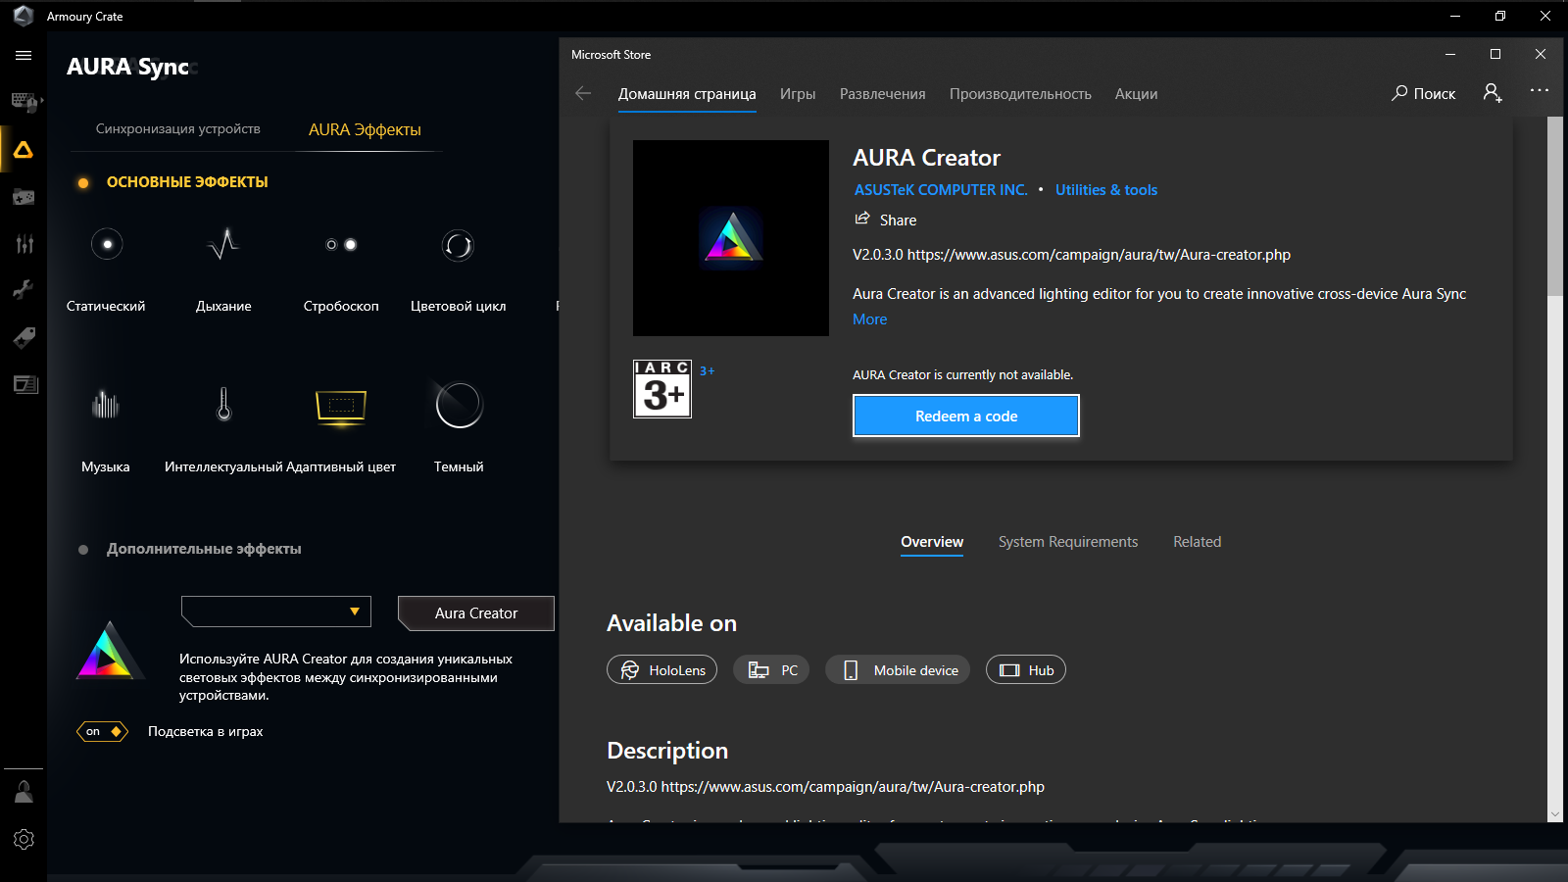The height and width of the screenshot is (882, 1568).
Task: Open the Devices icon in Armoury Crate sidebar
Action: point(24,101)
